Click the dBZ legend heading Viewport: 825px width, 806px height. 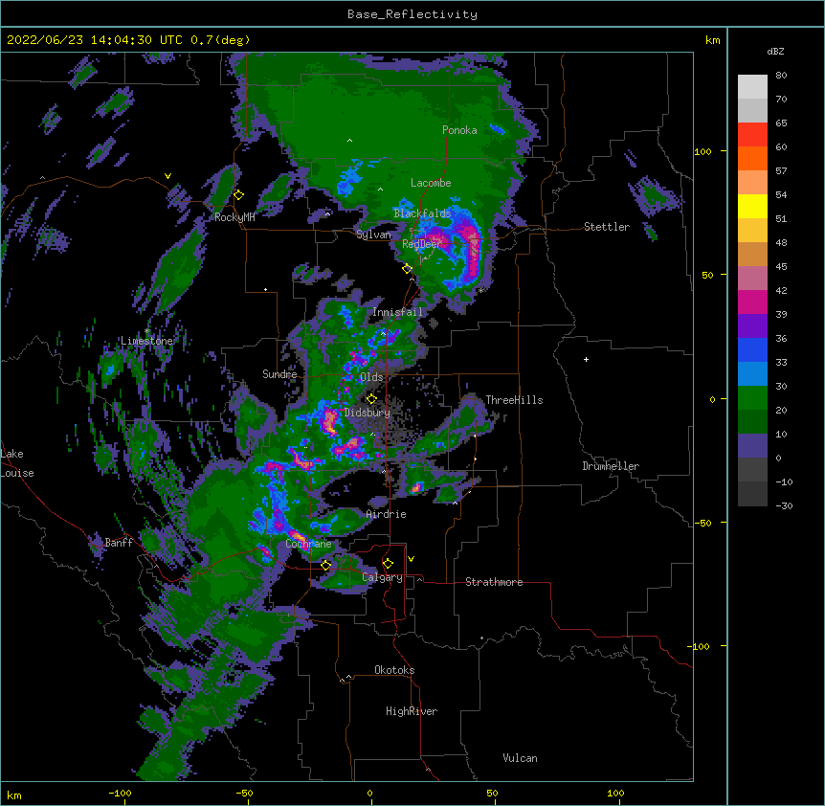tap(775, 51)
